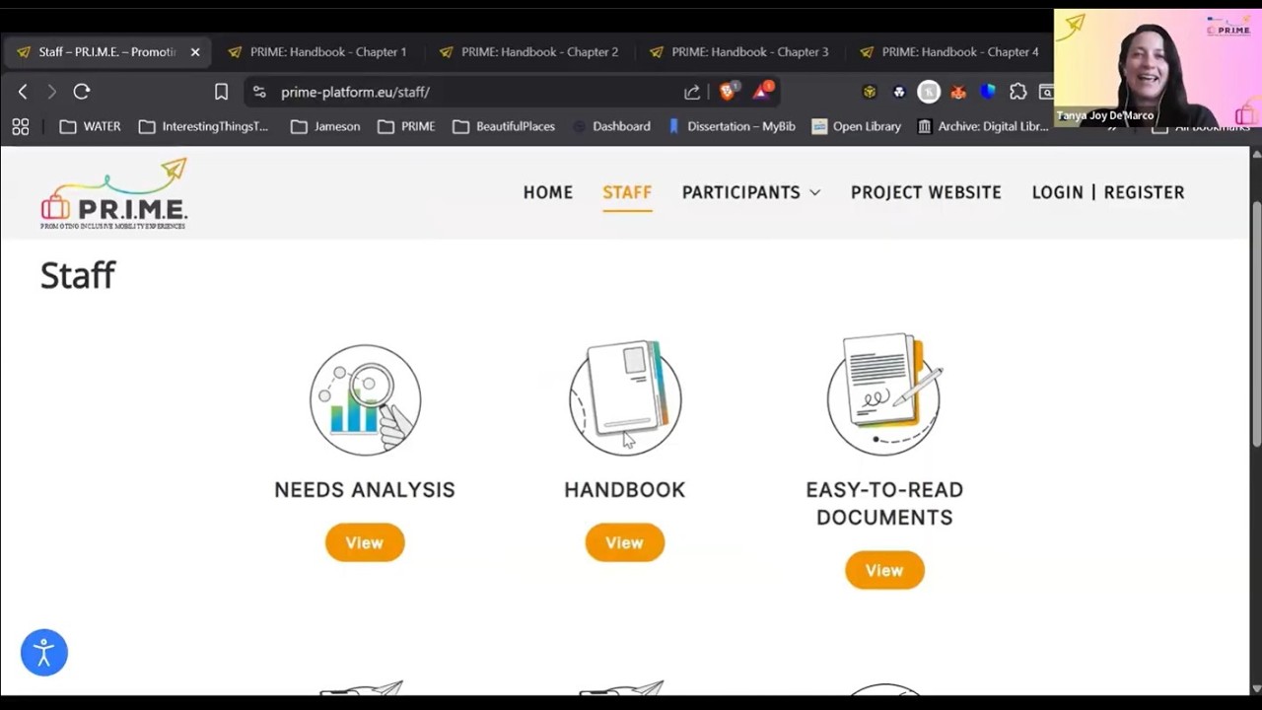Go to the HOME menu item
1262x710 pixels.
click(548, 192)
